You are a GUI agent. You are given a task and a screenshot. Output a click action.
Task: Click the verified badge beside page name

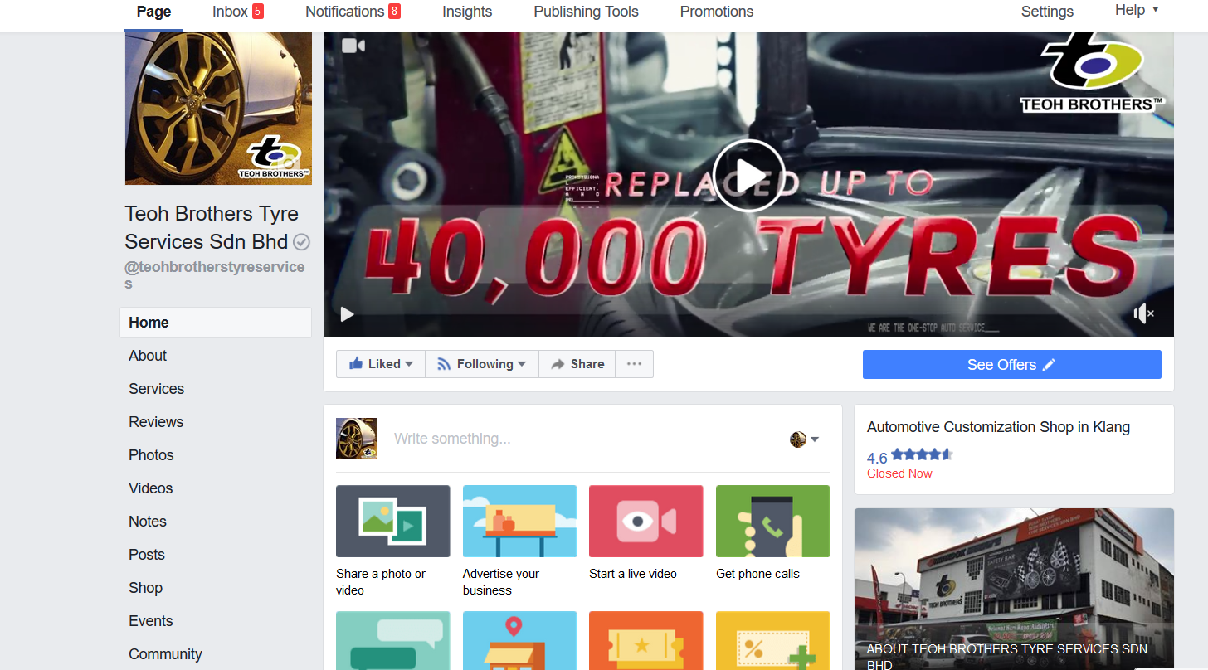point(302,242)
